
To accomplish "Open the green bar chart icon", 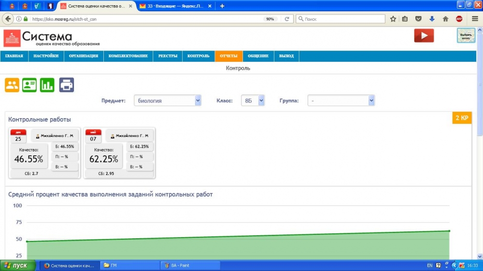I will [47, 85].
